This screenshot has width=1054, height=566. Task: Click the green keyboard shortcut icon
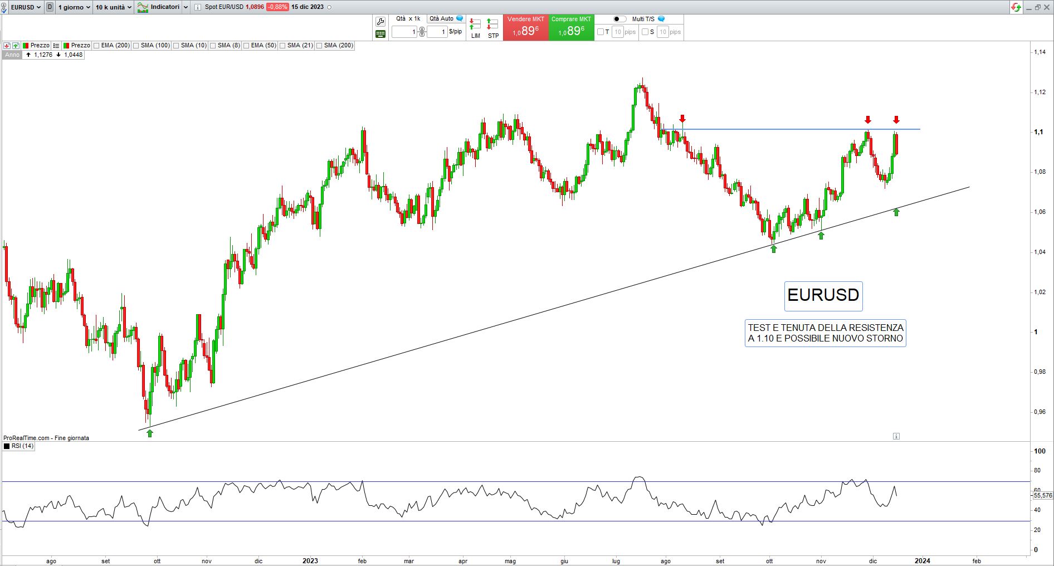click(380, 34)
